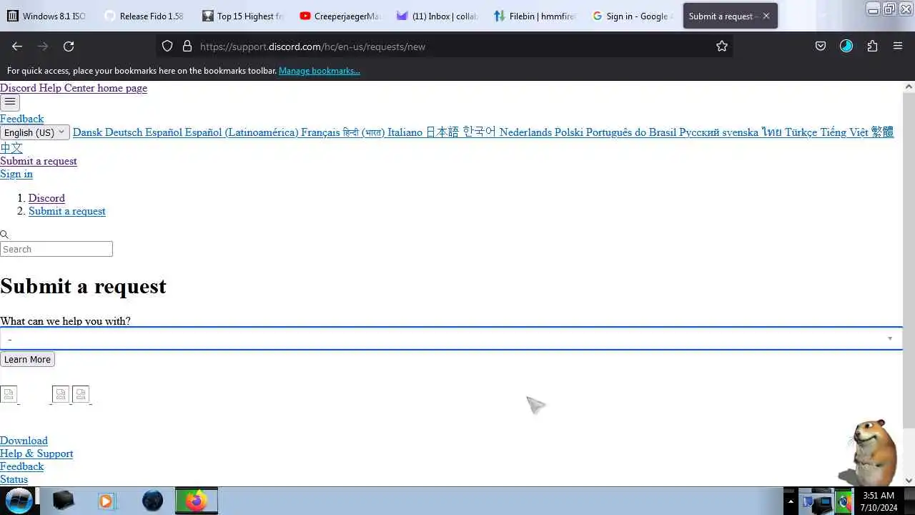
Task: Select the Русский language link
Action: (x=699, y=132)
